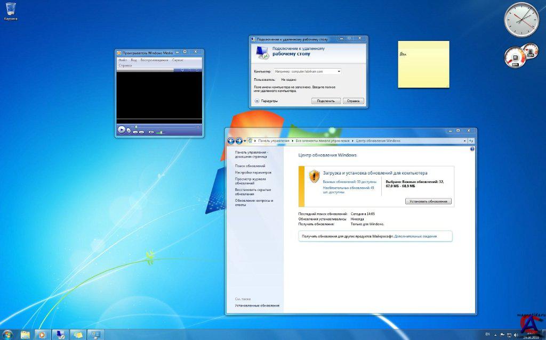Open the Воспроизведение menu in Media Player
The image size is (546, 340).
pyautogui.click(x=154, y=60)
